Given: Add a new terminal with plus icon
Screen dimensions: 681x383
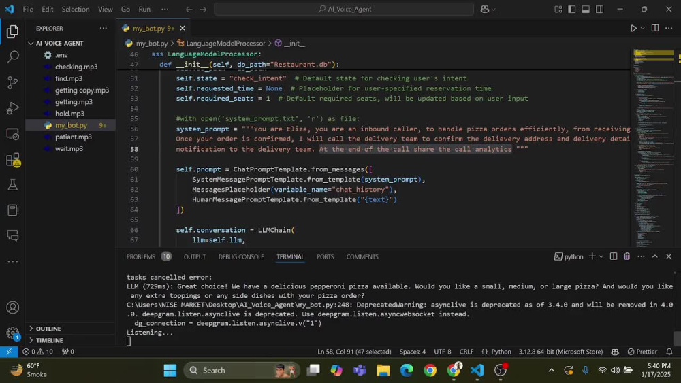Looking at the screenshot, I should (592, 256).
